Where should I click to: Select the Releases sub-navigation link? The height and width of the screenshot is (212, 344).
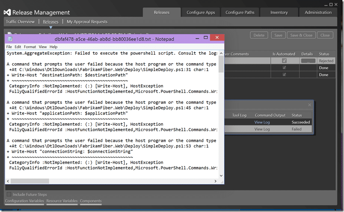(x=50, y=22)
